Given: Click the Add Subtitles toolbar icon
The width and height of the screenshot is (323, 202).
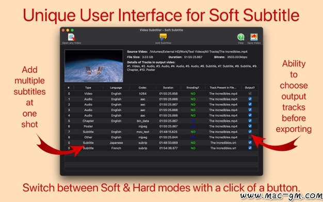Looking at the screenshot, I should pos(163,37).
